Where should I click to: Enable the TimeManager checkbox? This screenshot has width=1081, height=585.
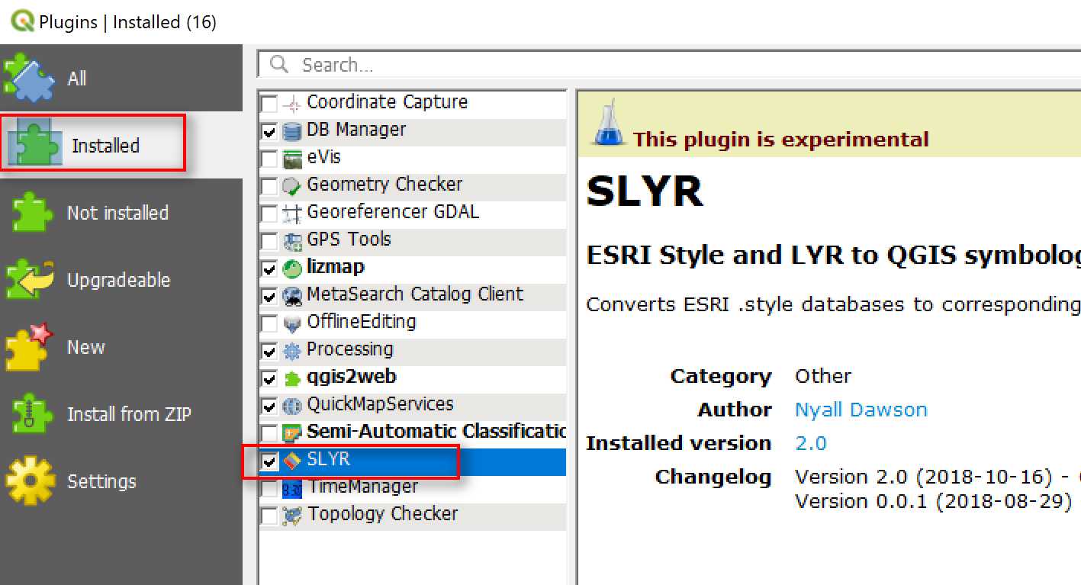point(269,488)
